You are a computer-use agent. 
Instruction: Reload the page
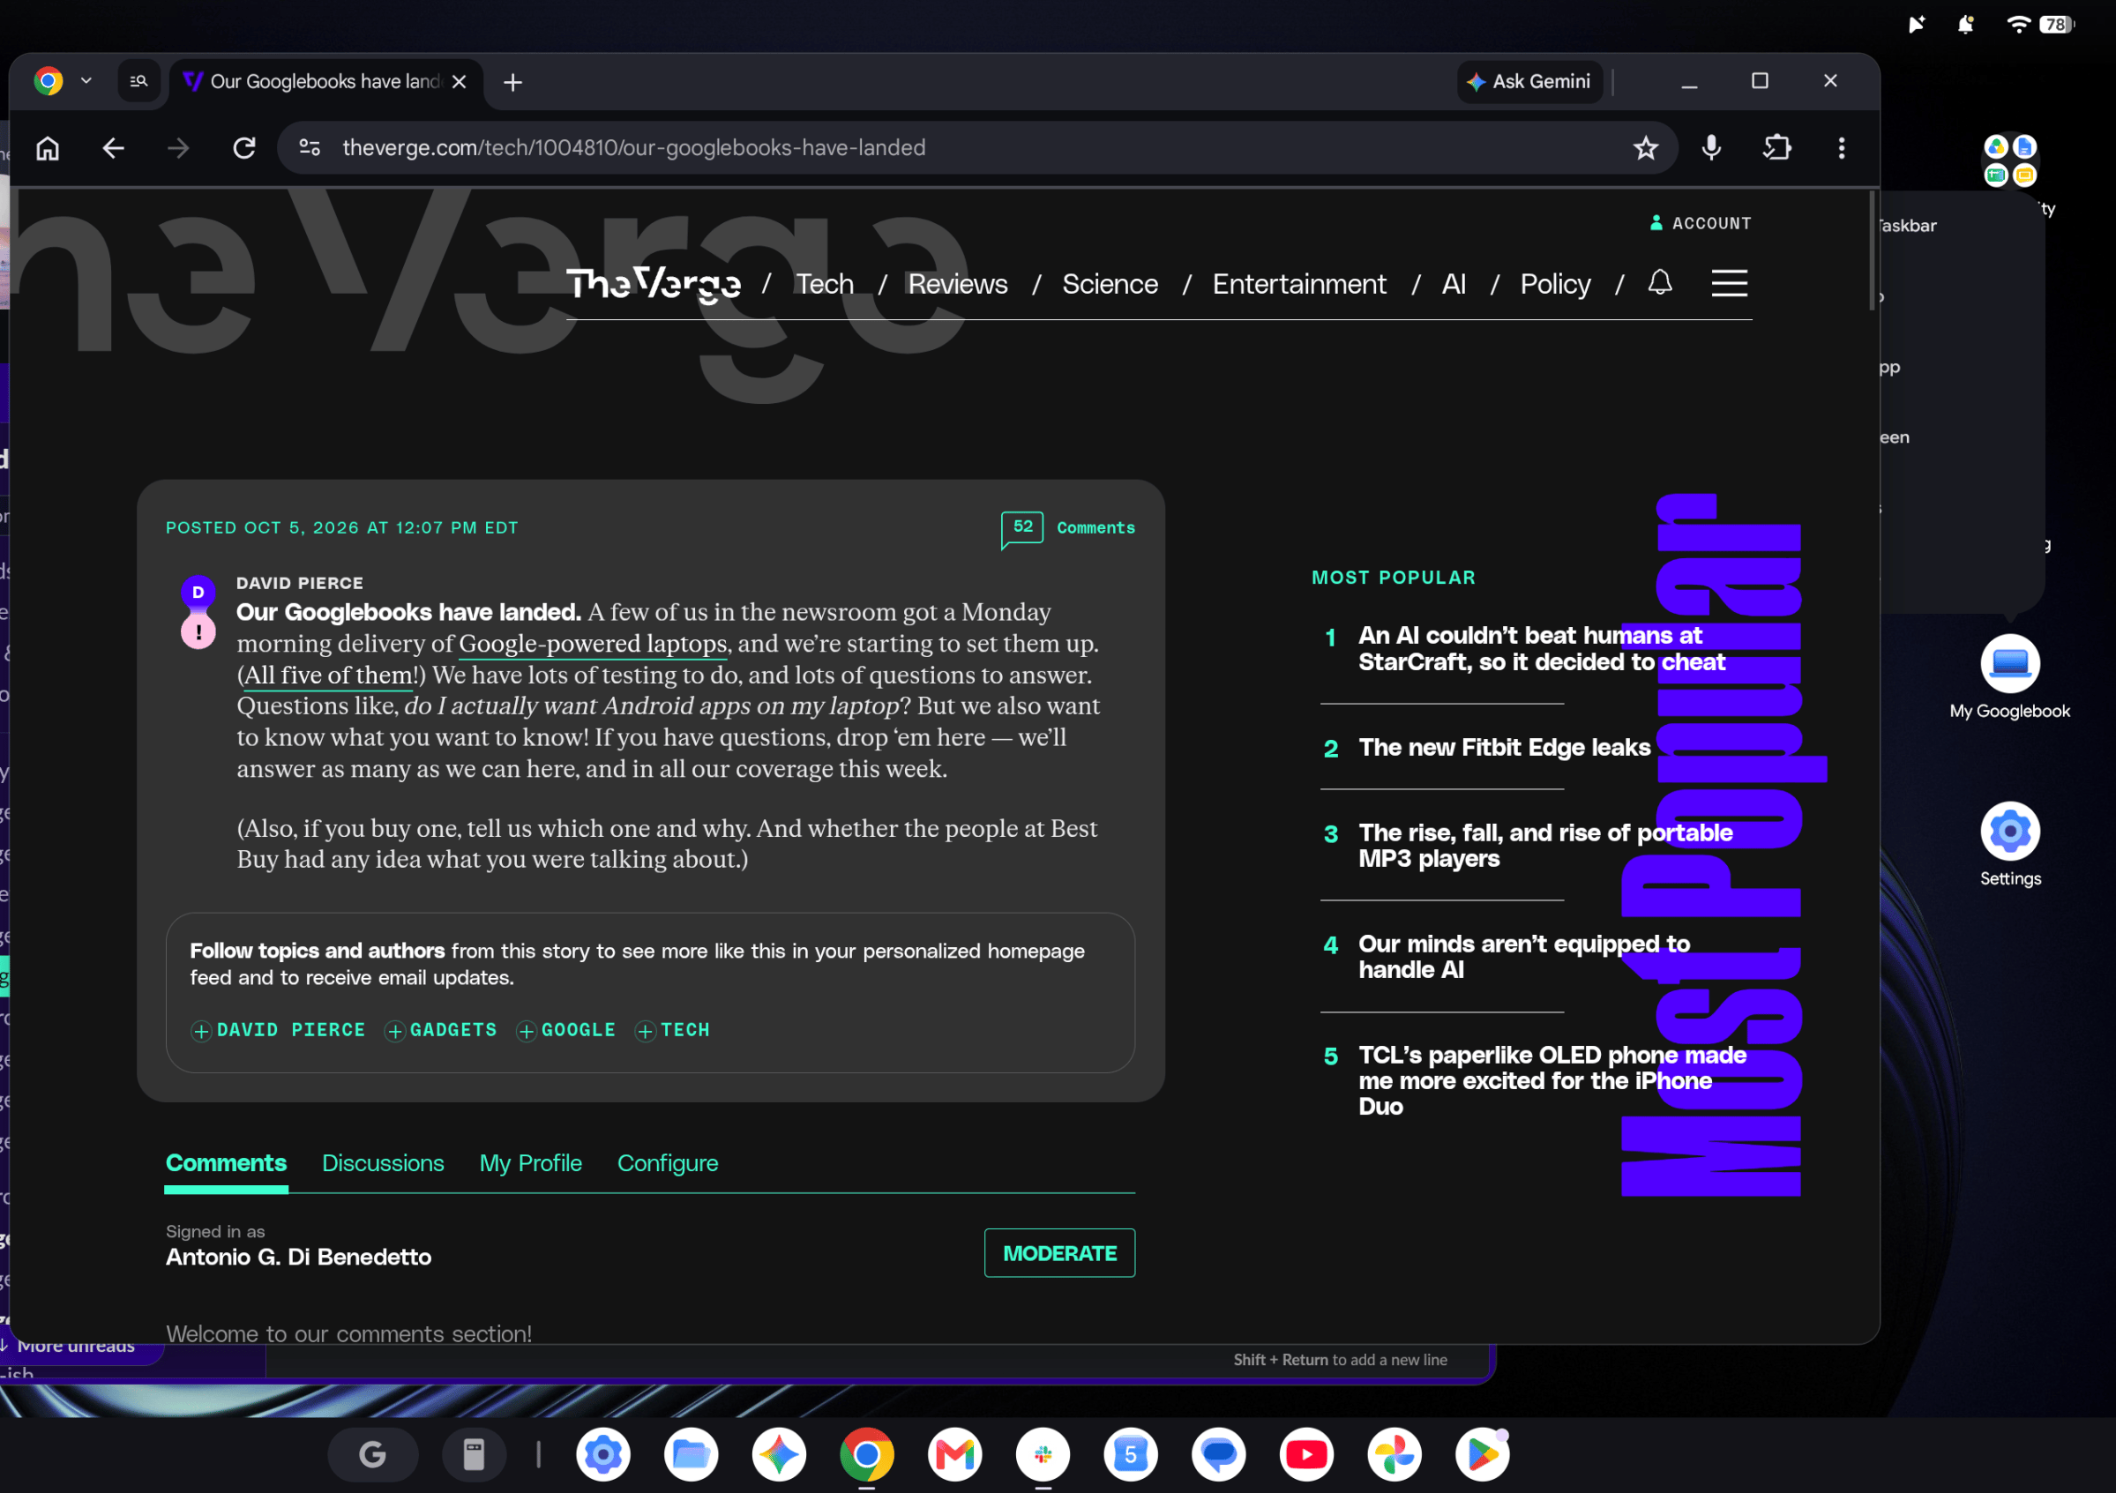(x=243, y=147)
